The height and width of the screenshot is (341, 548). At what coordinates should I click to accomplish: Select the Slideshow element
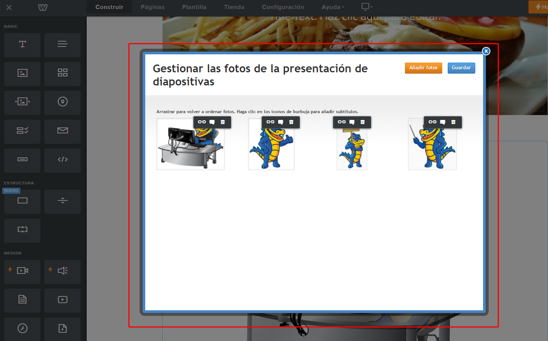tap(23, 102)
